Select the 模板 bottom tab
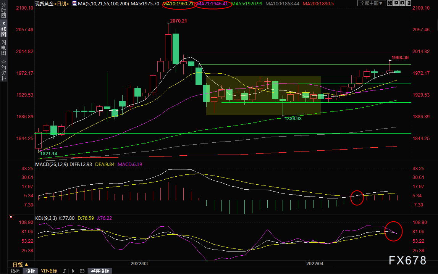Viewport: 438px width, 274px height. coord(31,271)
